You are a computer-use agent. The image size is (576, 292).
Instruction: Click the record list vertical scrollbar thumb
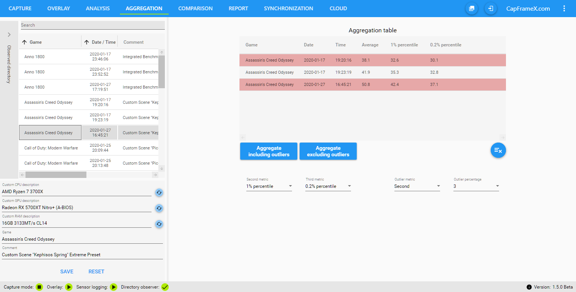[x=162, y=72]
